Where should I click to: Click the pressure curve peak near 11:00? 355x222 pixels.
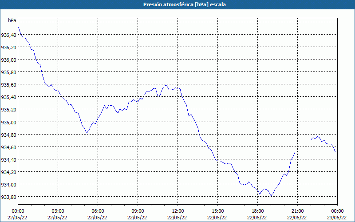pyautogui.click(x=166, y=85)
